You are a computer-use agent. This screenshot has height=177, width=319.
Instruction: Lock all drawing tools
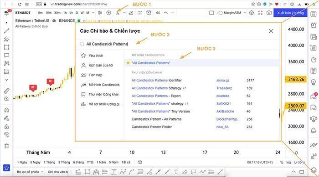(x=6, y=126)
